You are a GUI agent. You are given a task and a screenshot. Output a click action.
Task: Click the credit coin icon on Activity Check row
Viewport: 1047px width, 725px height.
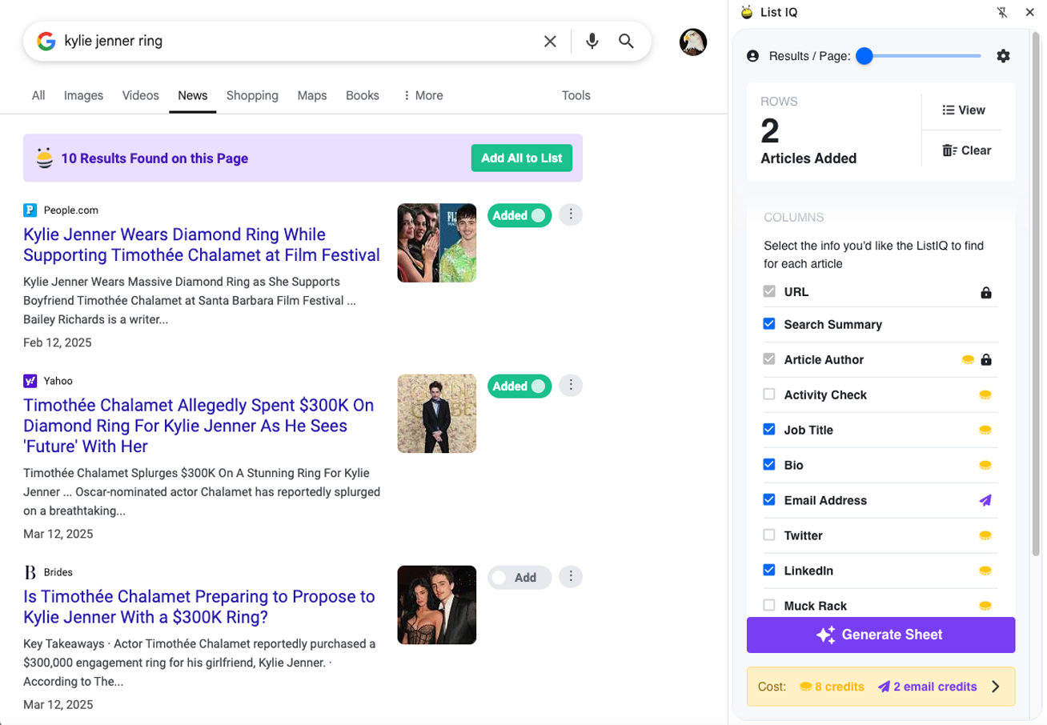tap(986, 395)
